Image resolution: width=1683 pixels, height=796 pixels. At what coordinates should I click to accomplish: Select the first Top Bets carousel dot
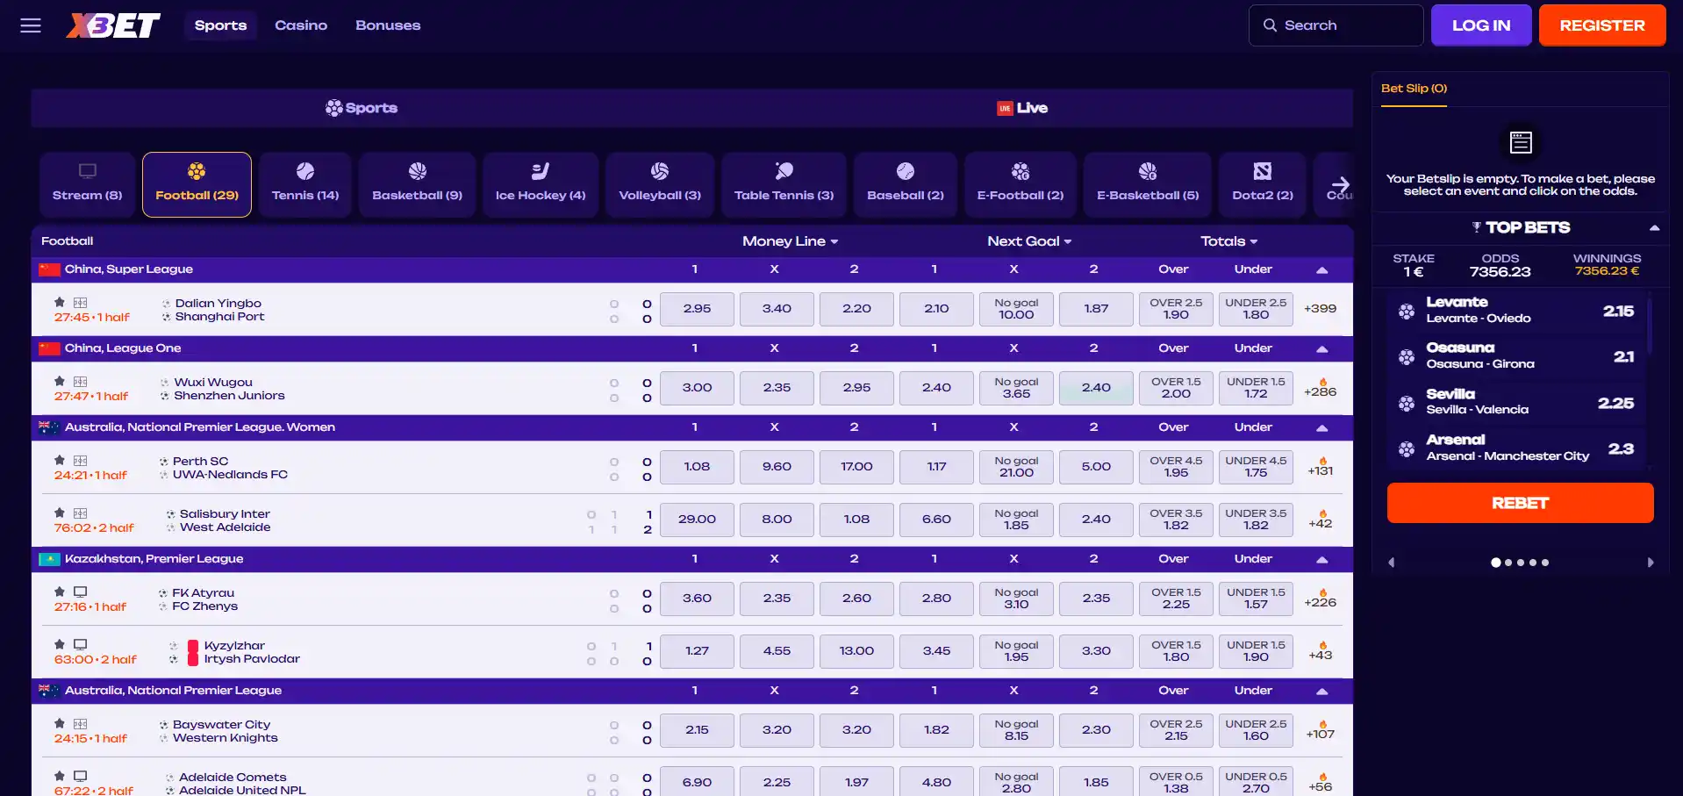1496,563
